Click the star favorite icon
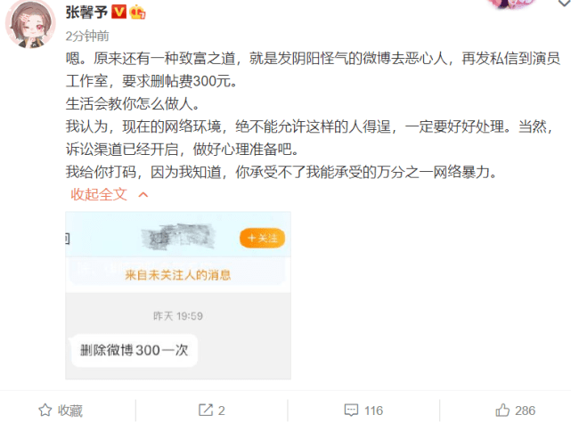The width and height of the screenshot is (571, 423). [x=45, y=411]
